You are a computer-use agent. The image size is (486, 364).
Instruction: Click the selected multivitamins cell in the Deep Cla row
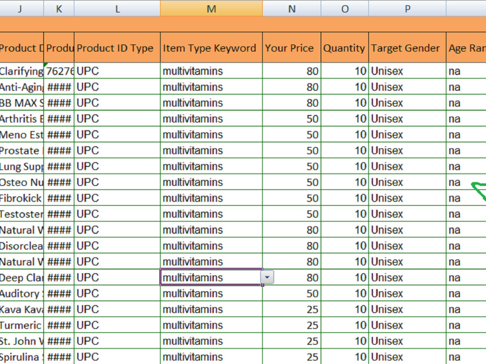pyautogui.click(x=211, y=277)
